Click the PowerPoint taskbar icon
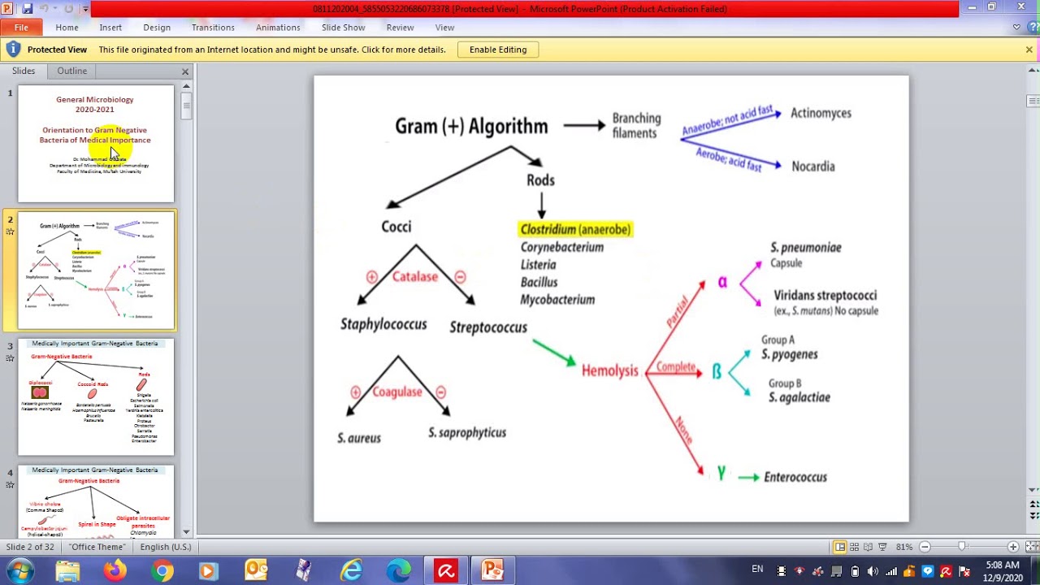Viewport: 1040px width, 585px height. coord(492,571)
